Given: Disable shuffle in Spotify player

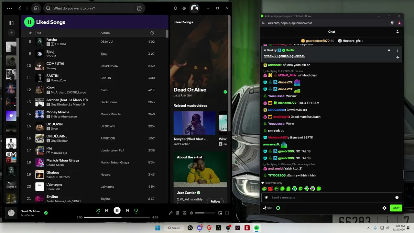Looking at the screenshot, I should click(98, 210).
